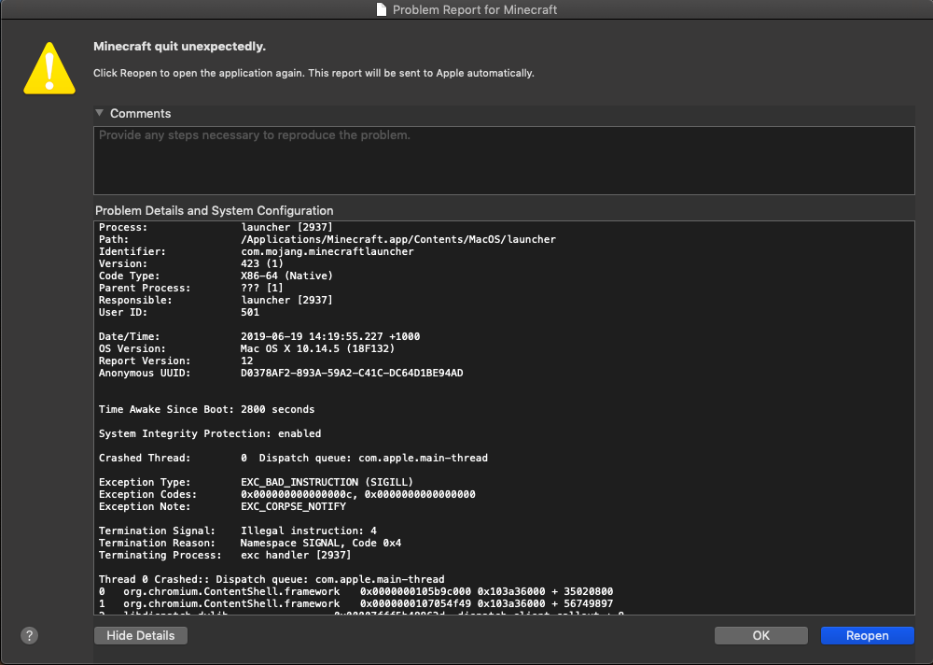The image size is (933, 665).
Task: Click stack frame 1 ending "+ 56749897"
Action: (x=355, y=603)
